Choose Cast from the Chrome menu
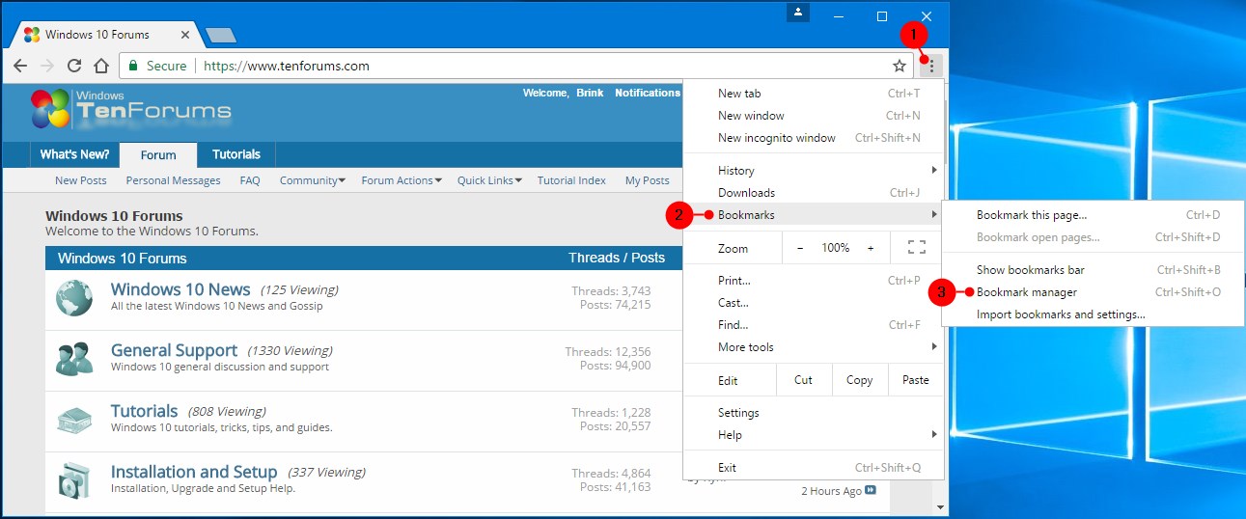Screen dimensions: 1246x519 point(815,303)
